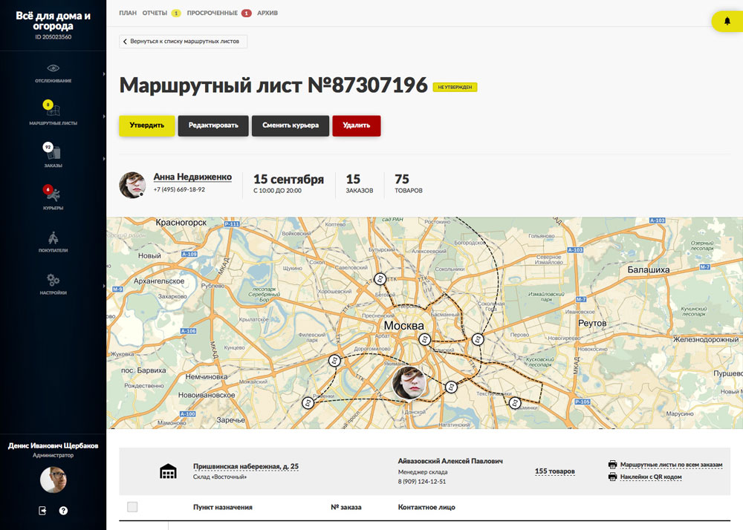Click the white badge 92 on Orders
Screen dimensions: 743x530
pyautogui.click(x=48, y=147)
